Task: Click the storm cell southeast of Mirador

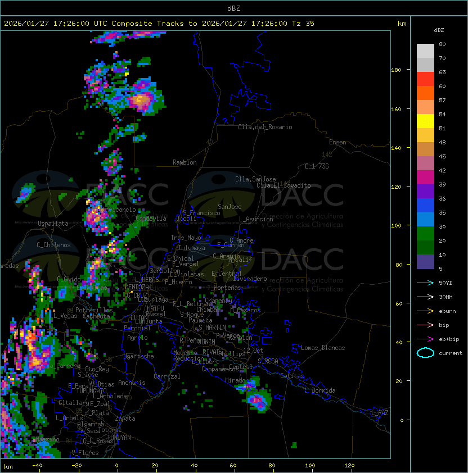Action: [x=259, y=401]
